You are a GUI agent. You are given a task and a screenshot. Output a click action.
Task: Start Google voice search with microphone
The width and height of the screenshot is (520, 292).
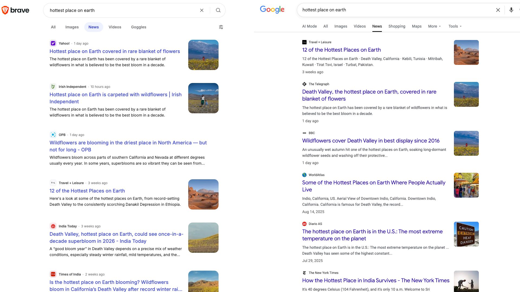point(511,10)
